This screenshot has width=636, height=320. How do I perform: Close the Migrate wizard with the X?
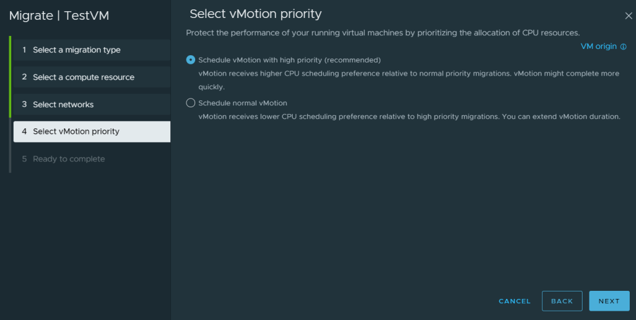[629, 16]
